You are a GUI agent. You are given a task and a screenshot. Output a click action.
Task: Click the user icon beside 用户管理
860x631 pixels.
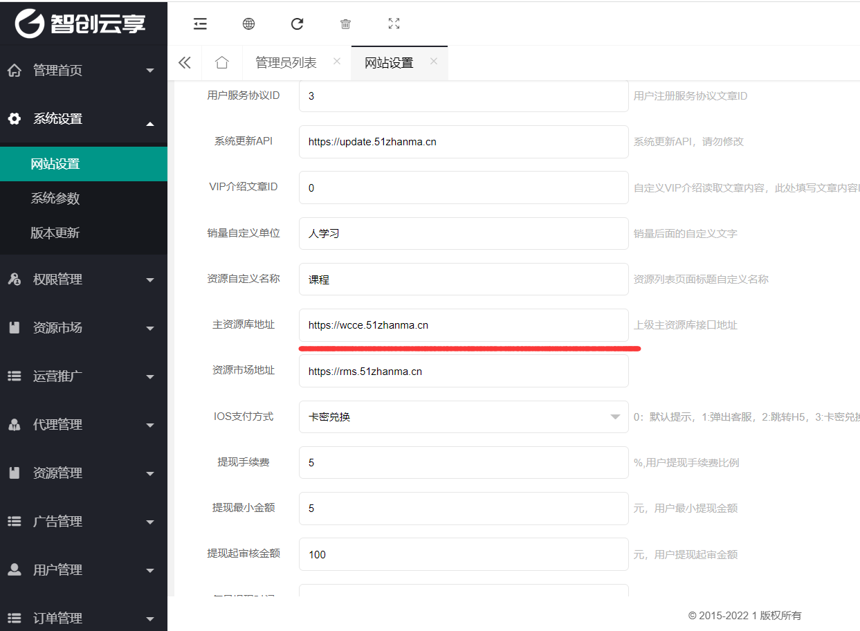pyautogui.click(x=14, y=570)
